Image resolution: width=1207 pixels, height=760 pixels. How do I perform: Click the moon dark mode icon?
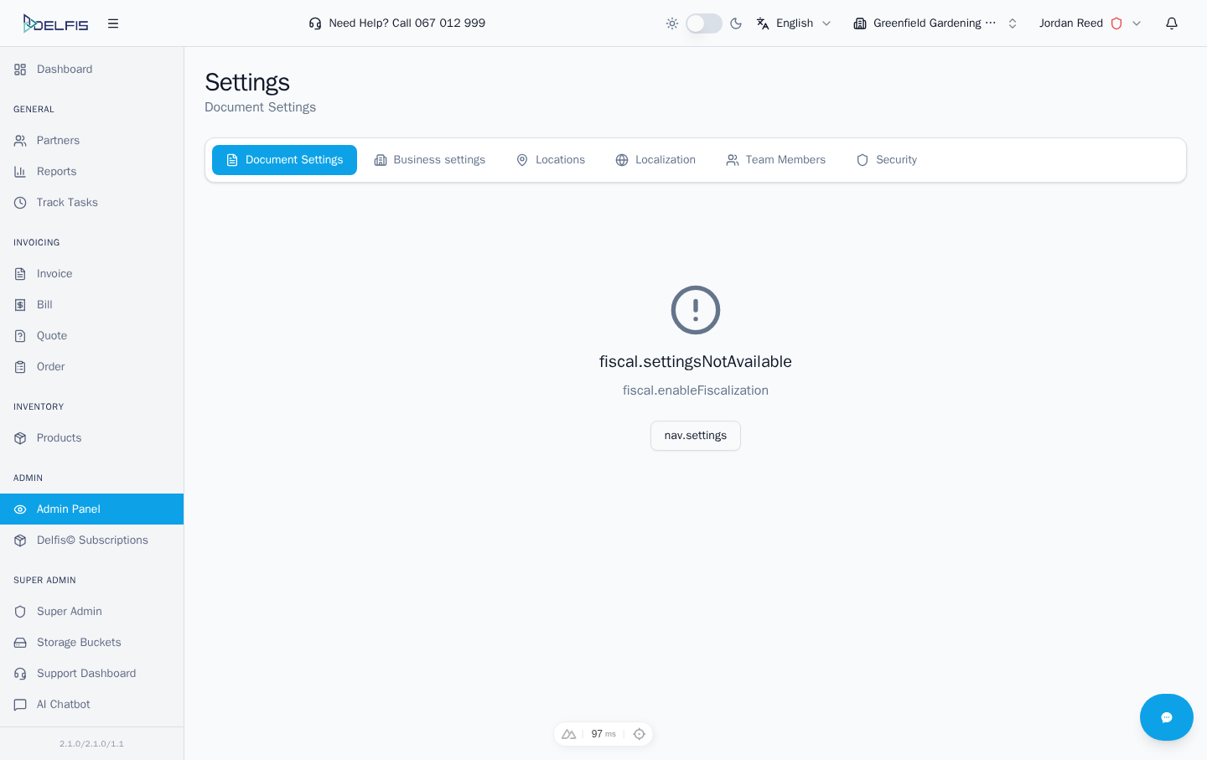click(736, 23)
